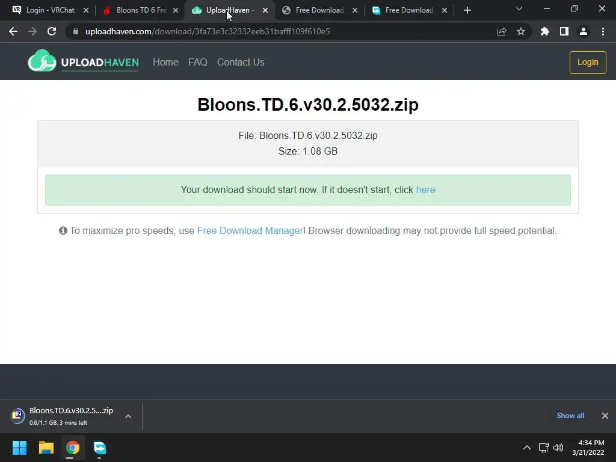This screenshot has width=616, height=462.
Task: Open the Free Download Manager taskbar icon
Action: (99, 448)
